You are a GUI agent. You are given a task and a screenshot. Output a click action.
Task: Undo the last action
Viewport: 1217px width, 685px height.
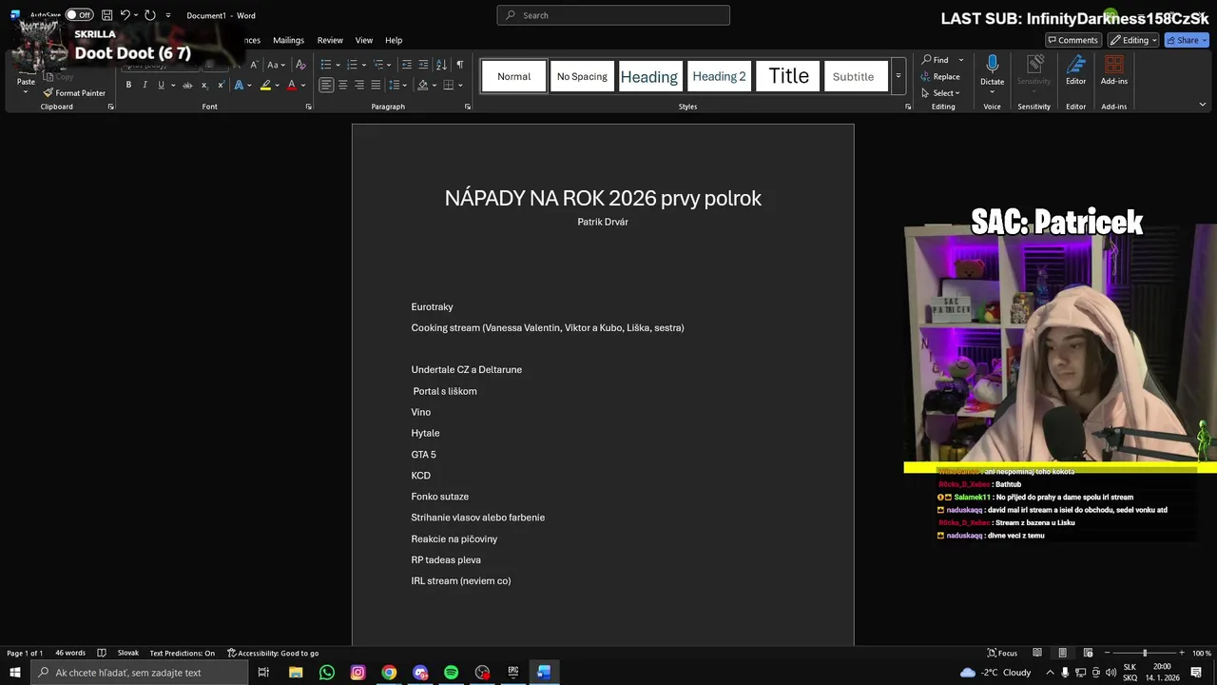(x=125, y=15)
